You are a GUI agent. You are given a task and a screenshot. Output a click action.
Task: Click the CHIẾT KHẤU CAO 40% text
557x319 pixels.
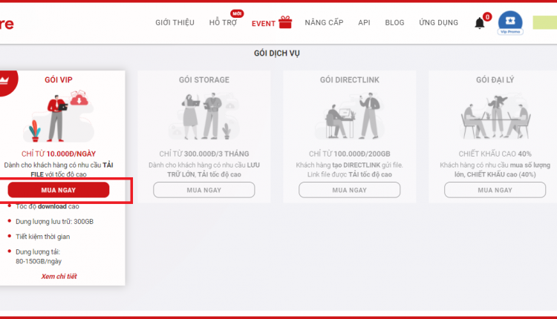(x=495, y=154)
